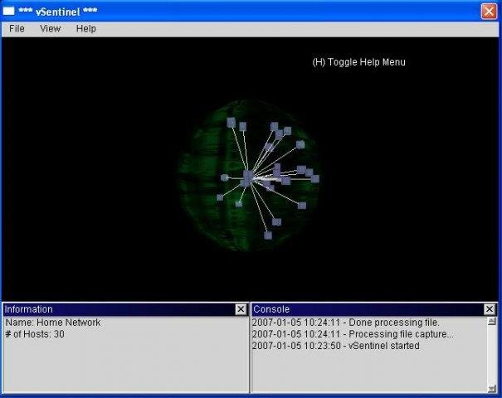Open the View menu
This screenshot has width=502, height=398.
click(x=51, y=29)
